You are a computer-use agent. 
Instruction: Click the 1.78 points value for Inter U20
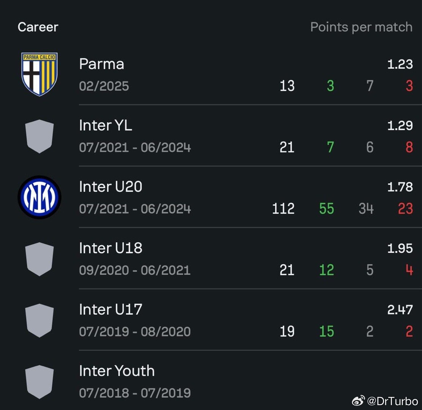400,187
